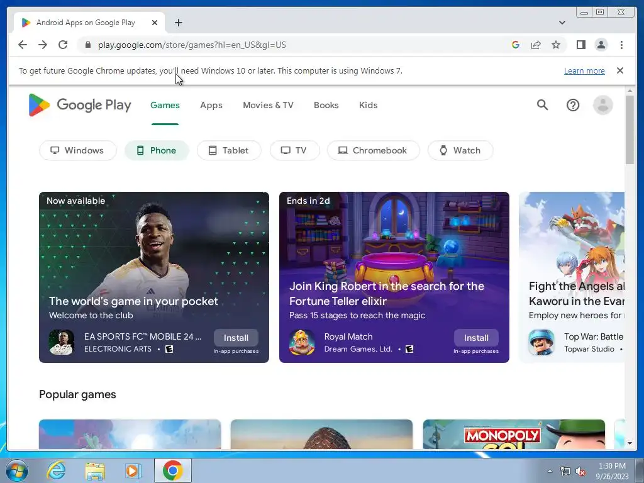Click the Google icon in the address bar
The height and width of the screenshot is (483, 644).
point(516,45)
